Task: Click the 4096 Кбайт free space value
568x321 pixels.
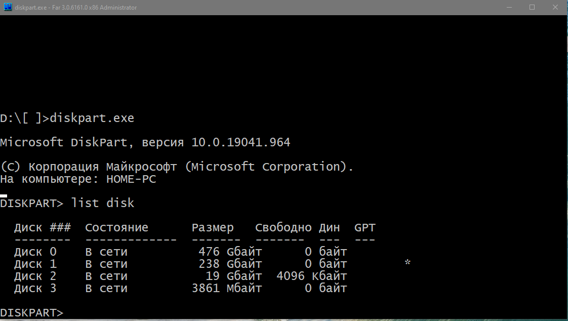Action: click(x=312, y=276)
